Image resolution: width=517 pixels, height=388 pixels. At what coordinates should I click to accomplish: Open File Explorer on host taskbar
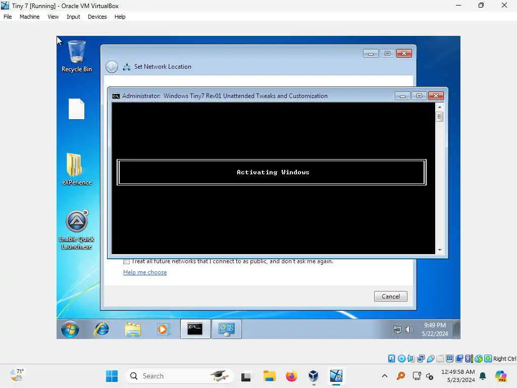tap(269, 376)
